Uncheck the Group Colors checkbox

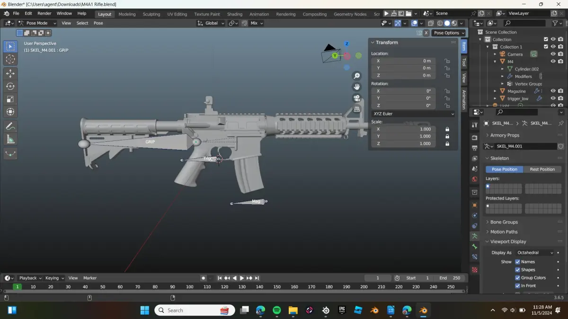point(517,278)
